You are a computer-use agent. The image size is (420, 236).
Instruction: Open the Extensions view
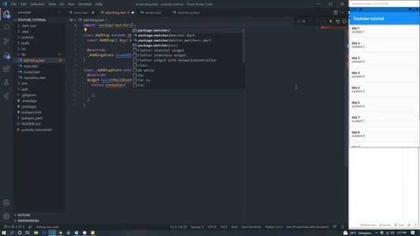coord(7,69)
